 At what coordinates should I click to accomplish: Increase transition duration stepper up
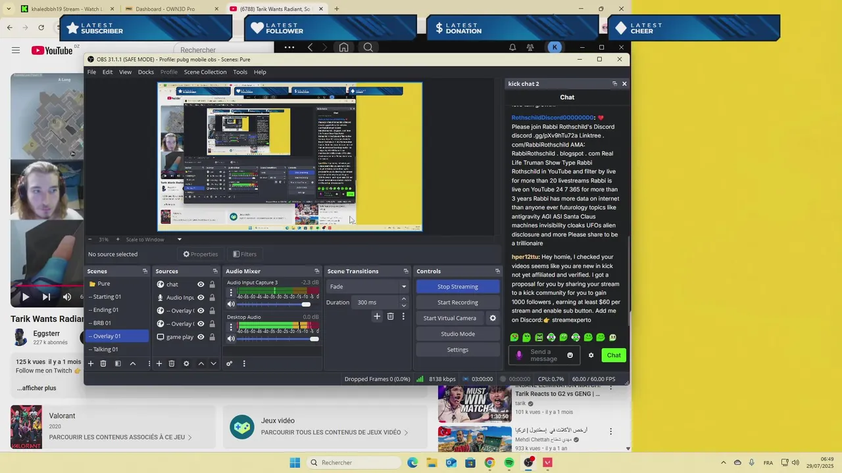[x=404, y=299]
